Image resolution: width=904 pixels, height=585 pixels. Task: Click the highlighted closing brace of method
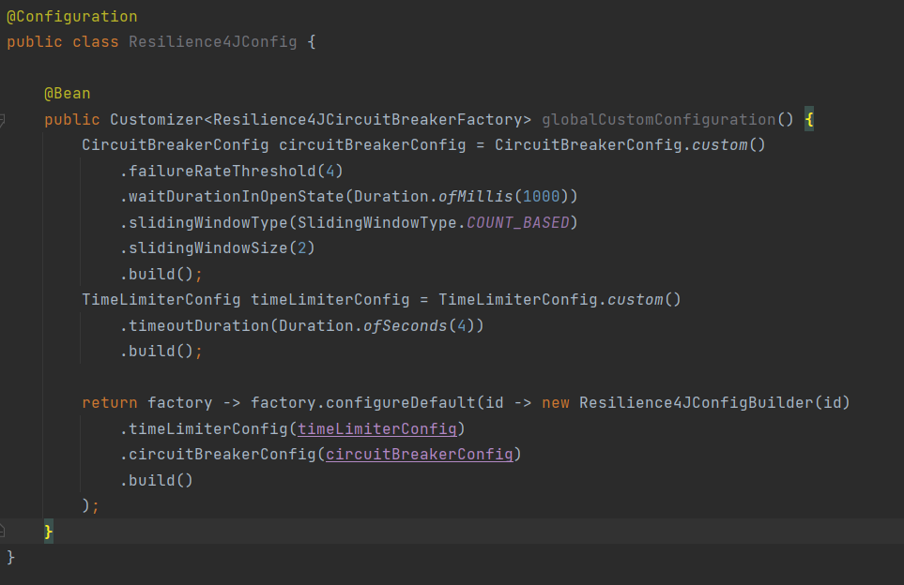coord(49,532)
